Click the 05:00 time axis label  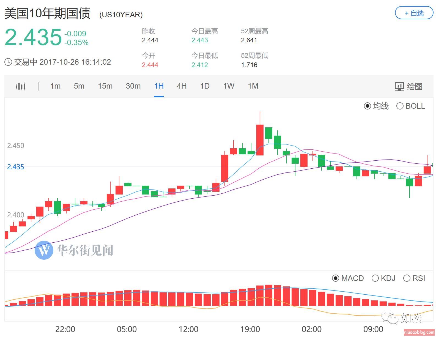click(127, 329)
